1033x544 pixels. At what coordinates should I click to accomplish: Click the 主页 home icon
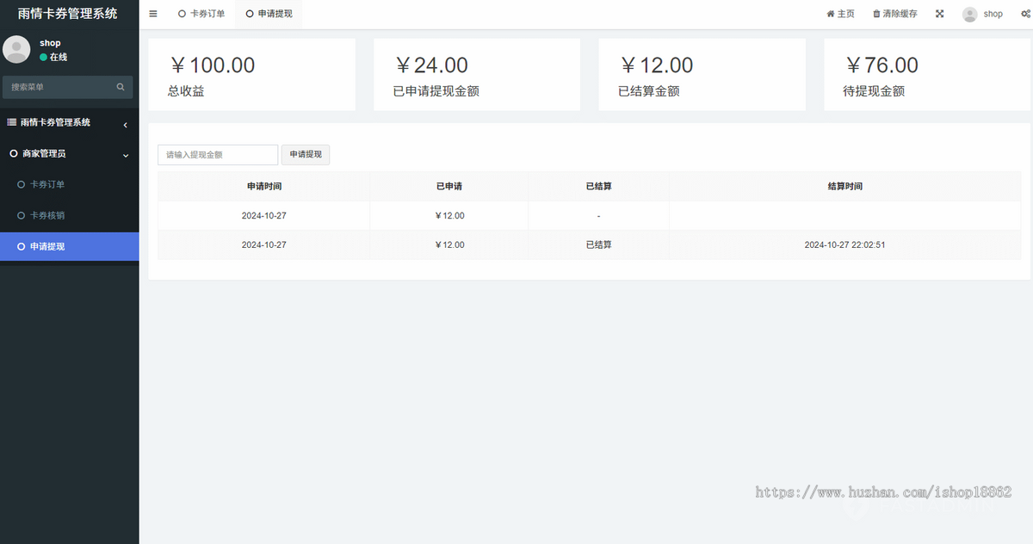click(x=830, y=13)
